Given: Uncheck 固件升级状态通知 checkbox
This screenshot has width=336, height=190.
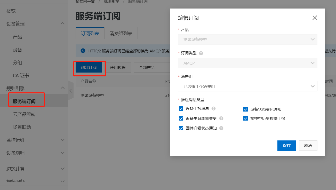Looking at the screenshot, I should tap(181, 128).
